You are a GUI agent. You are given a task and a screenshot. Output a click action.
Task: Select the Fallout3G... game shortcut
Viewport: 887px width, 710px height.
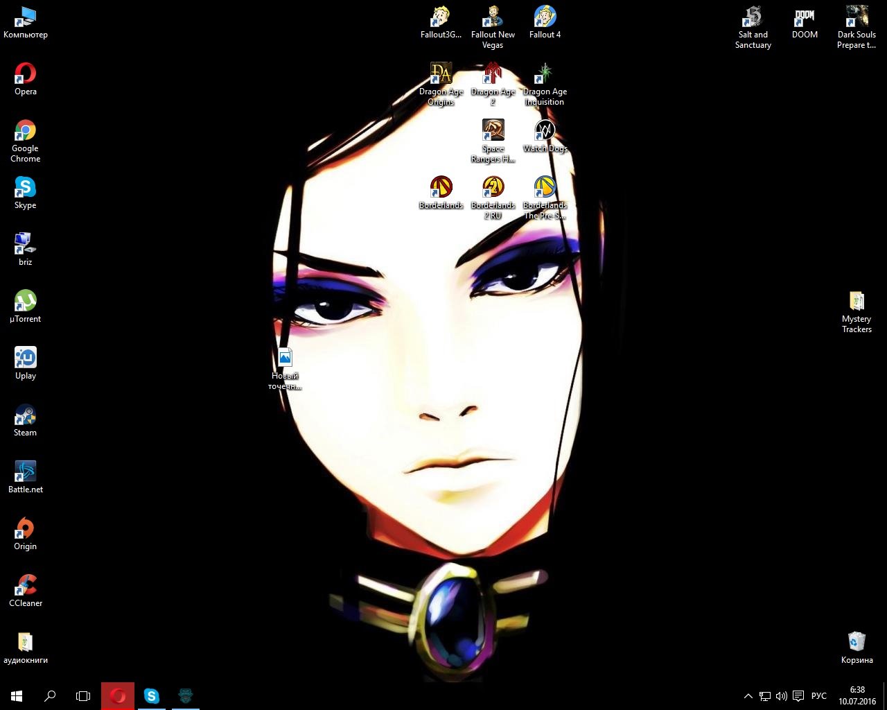click(x=441, y=22)
